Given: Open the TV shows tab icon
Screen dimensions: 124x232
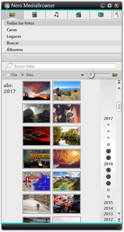Looking at the screenshot, I should (x=101, y=15).
